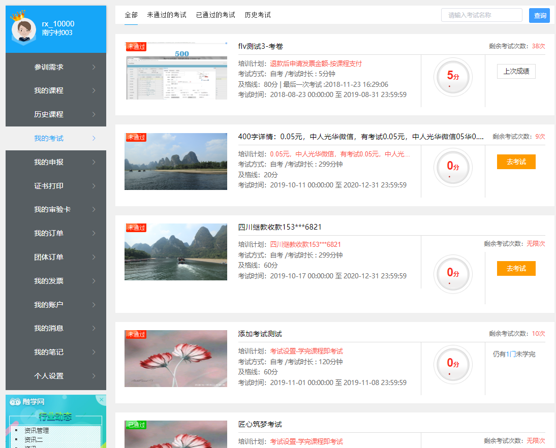Expand the 我的申报 chevron arrow
Viewport: 556px width, 448px height.
click(x=94, y=162)
